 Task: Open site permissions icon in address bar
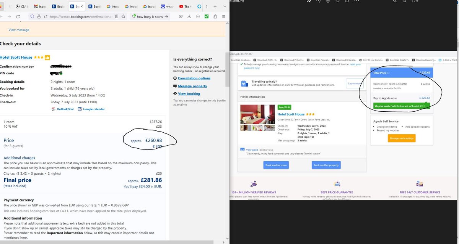tap(45, 17)
